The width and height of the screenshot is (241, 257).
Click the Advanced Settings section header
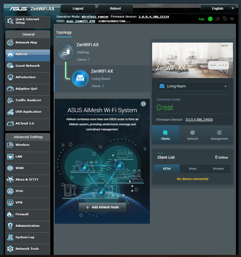tap(28, 137)
